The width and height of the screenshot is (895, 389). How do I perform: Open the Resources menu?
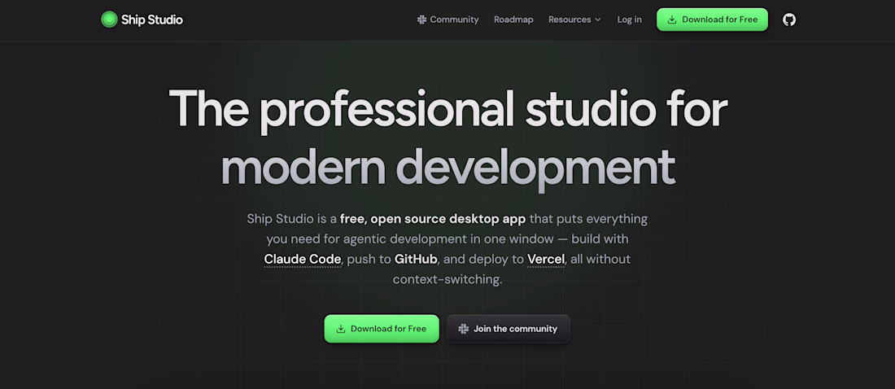point(574,20)
